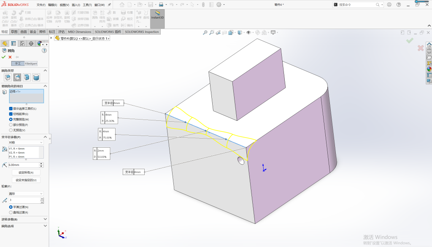432x247 pixels.
Task: Click the save icon in top toolbar
Action: 151,5
